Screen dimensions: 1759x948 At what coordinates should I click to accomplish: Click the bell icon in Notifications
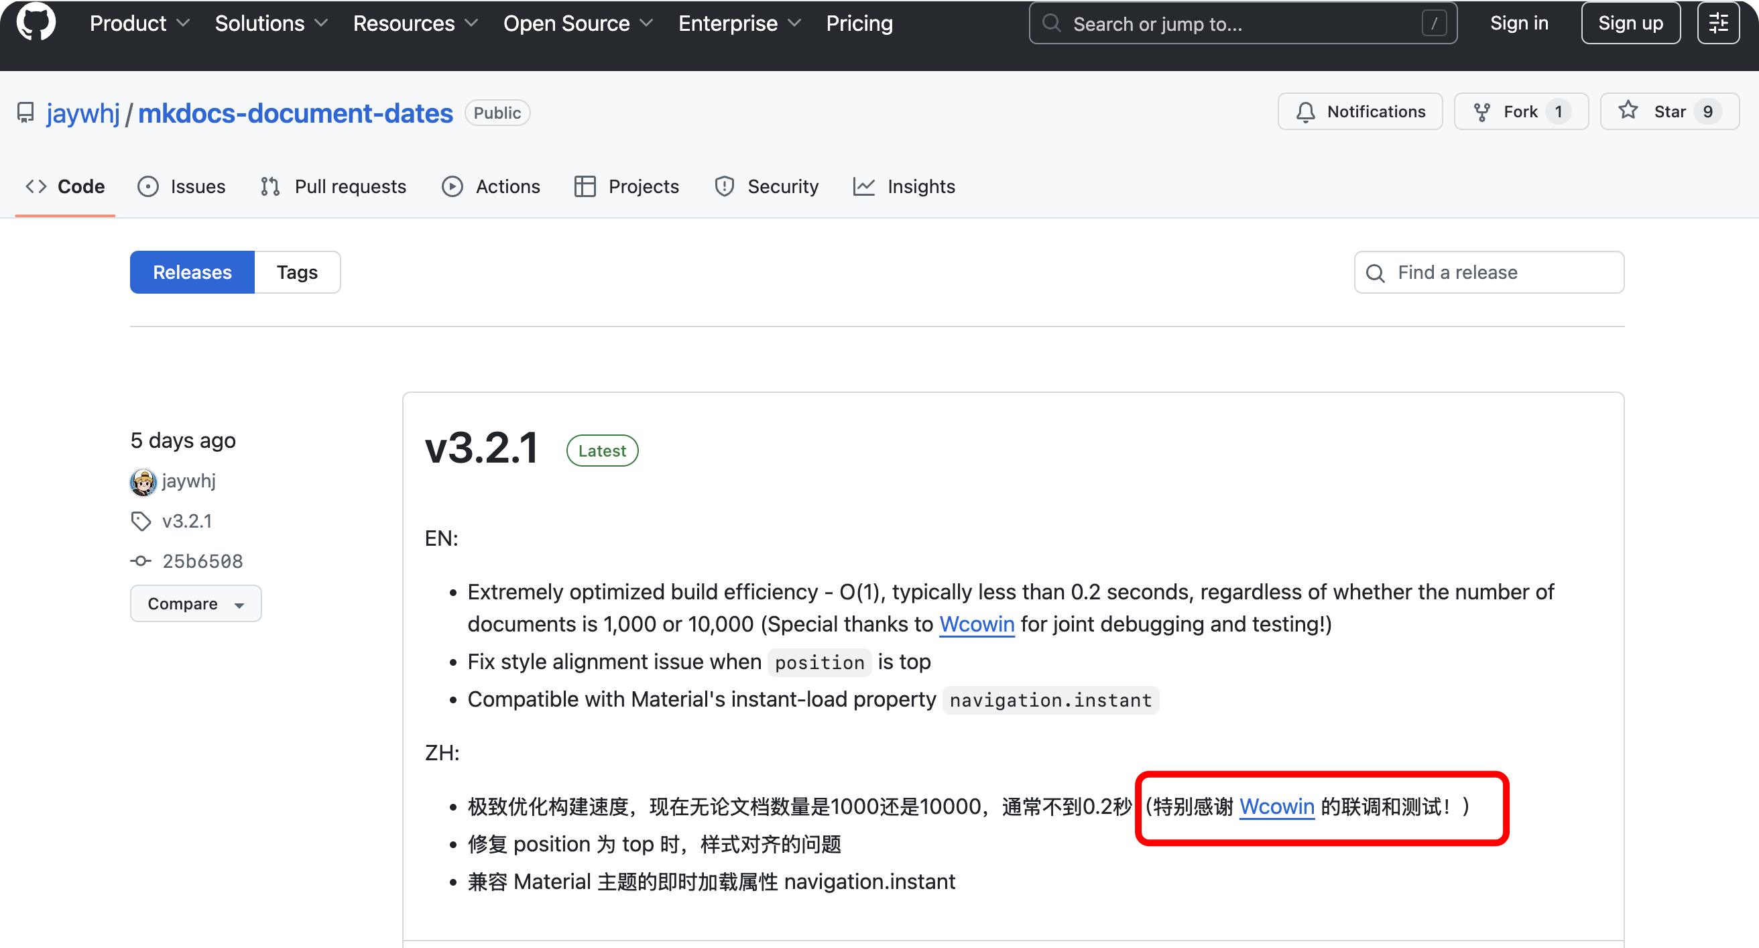point(1305,111)
